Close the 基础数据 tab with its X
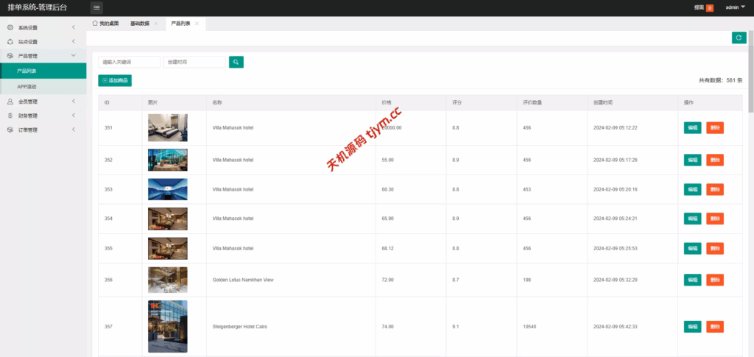754x357 pixels. coord(156,24)
